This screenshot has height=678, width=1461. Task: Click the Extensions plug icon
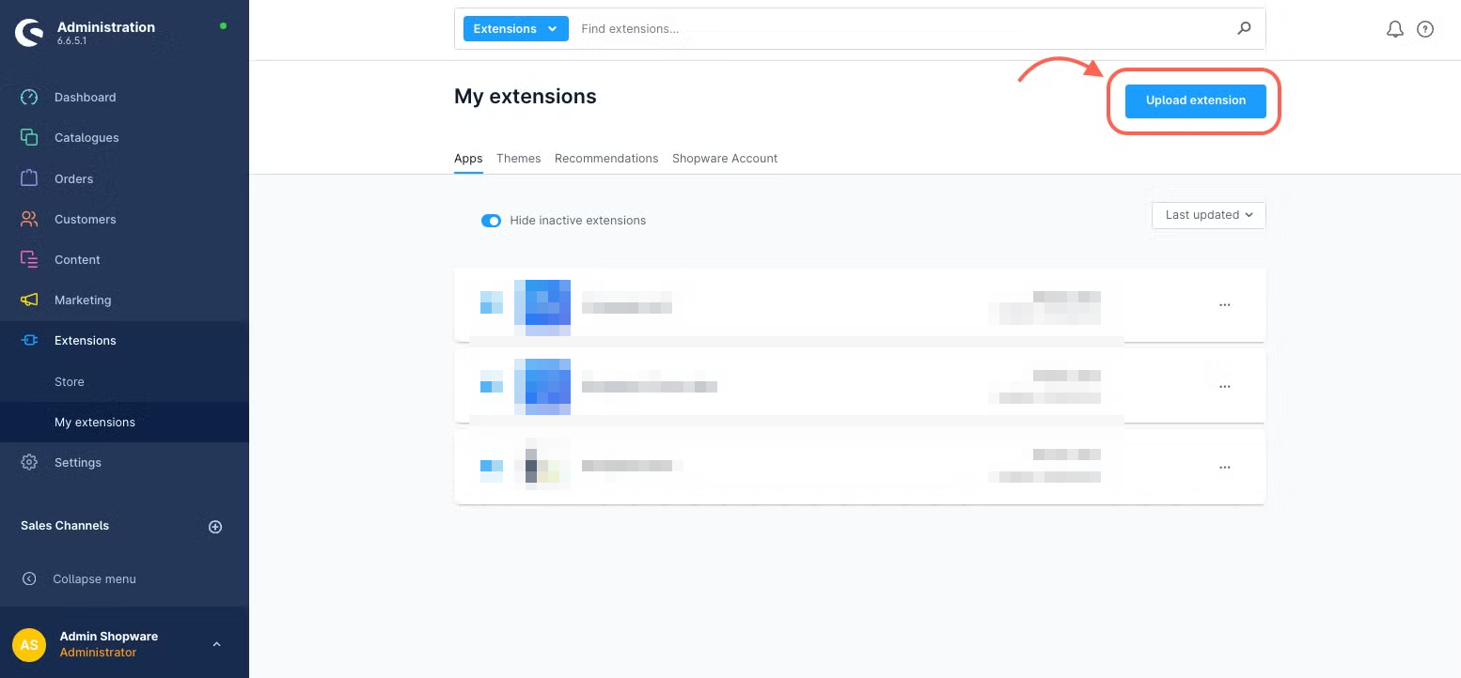[29, 340]
